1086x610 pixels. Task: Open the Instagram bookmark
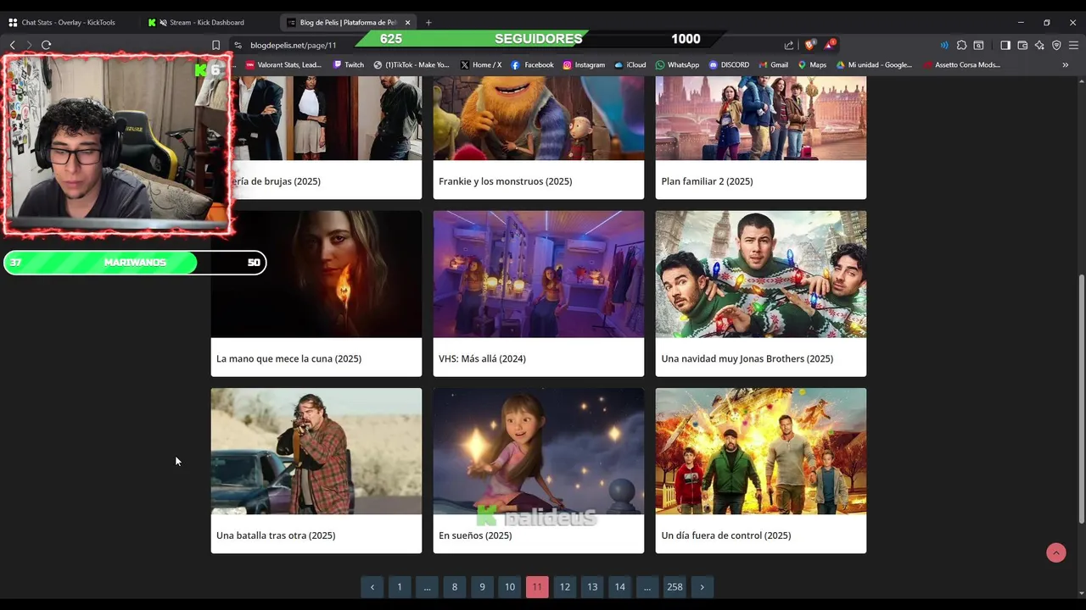(x=584, y=64)
